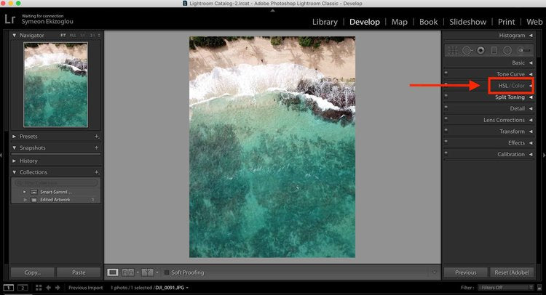The image size is (546, 295).
Task: Click the Reset (Adobe) button
Action: (512, 272)
